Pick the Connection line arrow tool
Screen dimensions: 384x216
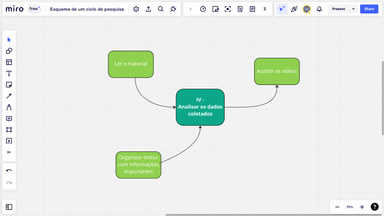click(x=9, y=96)
